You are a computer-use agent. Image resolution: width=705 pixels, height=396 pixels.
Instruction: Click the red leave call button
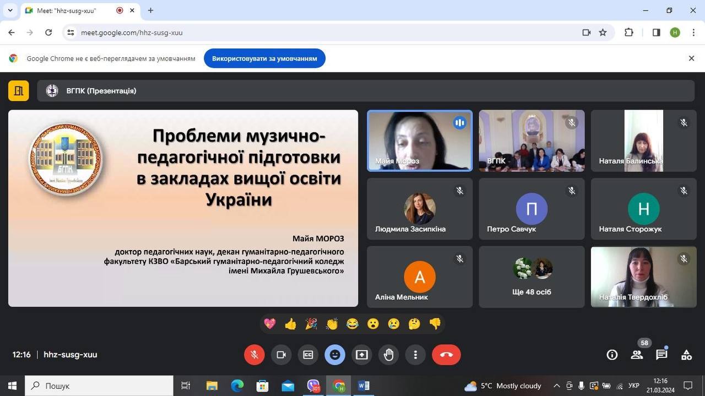click(446, 355)
